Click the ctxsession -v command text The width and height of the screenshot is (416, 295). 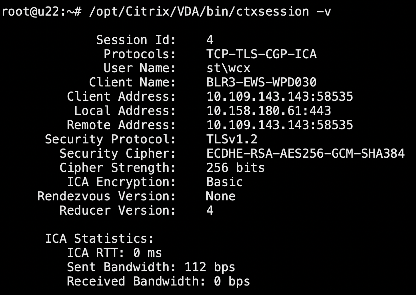point(210,12)
